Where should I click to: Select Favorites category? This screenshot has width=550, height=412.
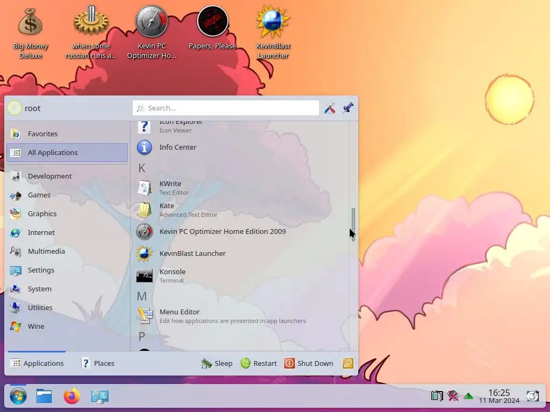[67, 134]
